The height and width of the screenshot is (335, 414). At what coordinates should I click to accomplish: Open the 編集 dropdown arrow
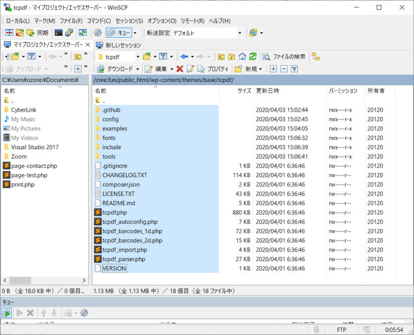173,68
